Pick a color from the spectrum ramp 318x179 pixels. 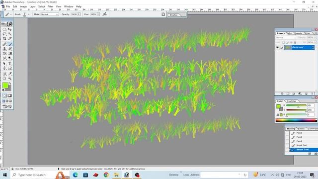296,120
